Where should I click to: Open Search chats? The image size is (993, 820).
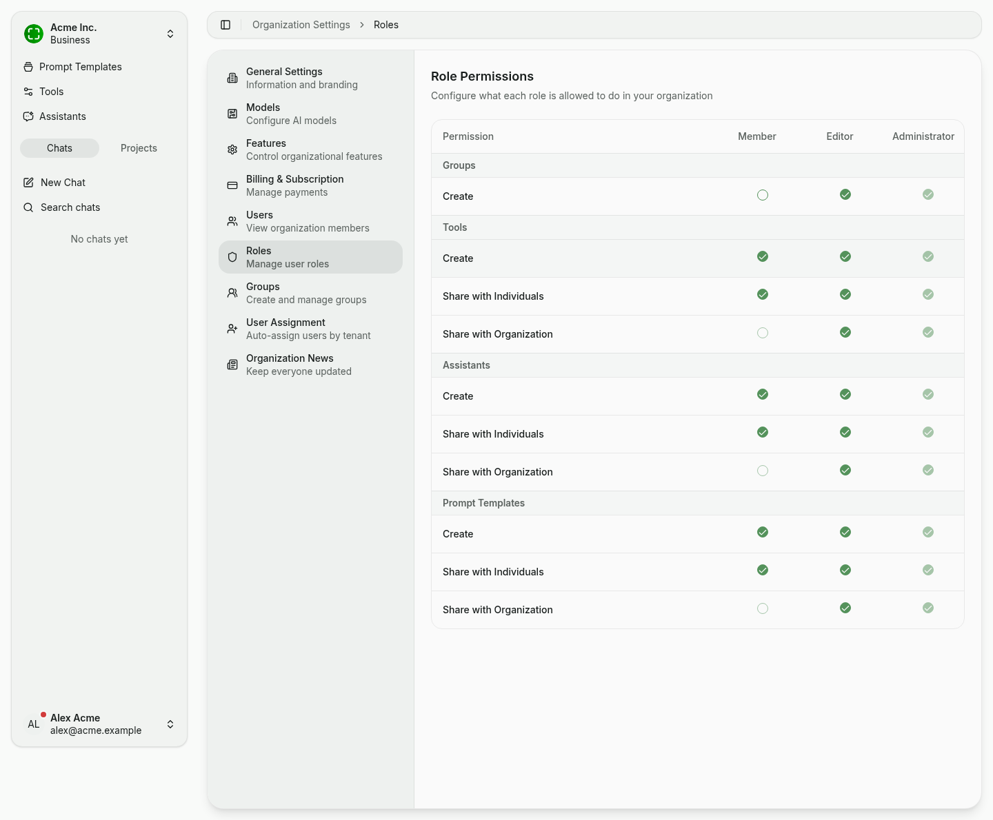pos(99,207)
